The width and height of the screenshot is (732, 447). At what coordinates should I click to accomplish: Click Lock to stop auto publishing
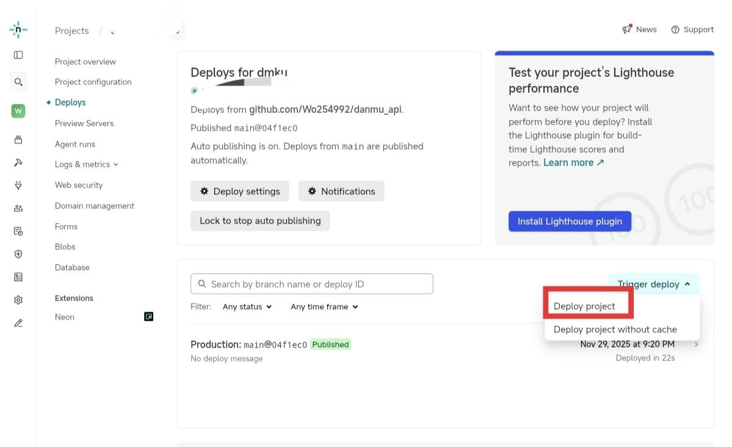click(260, 221)
